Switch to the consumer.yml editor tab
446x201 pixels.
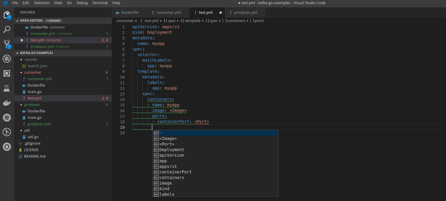(x=168, y=13)
